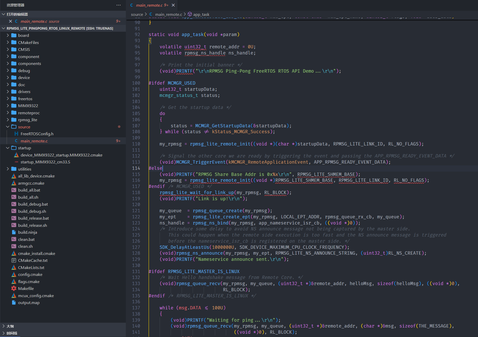Expand the outline panel
Image resolution: width=478 pixels, height=337 pixels.
coord(3,326)
